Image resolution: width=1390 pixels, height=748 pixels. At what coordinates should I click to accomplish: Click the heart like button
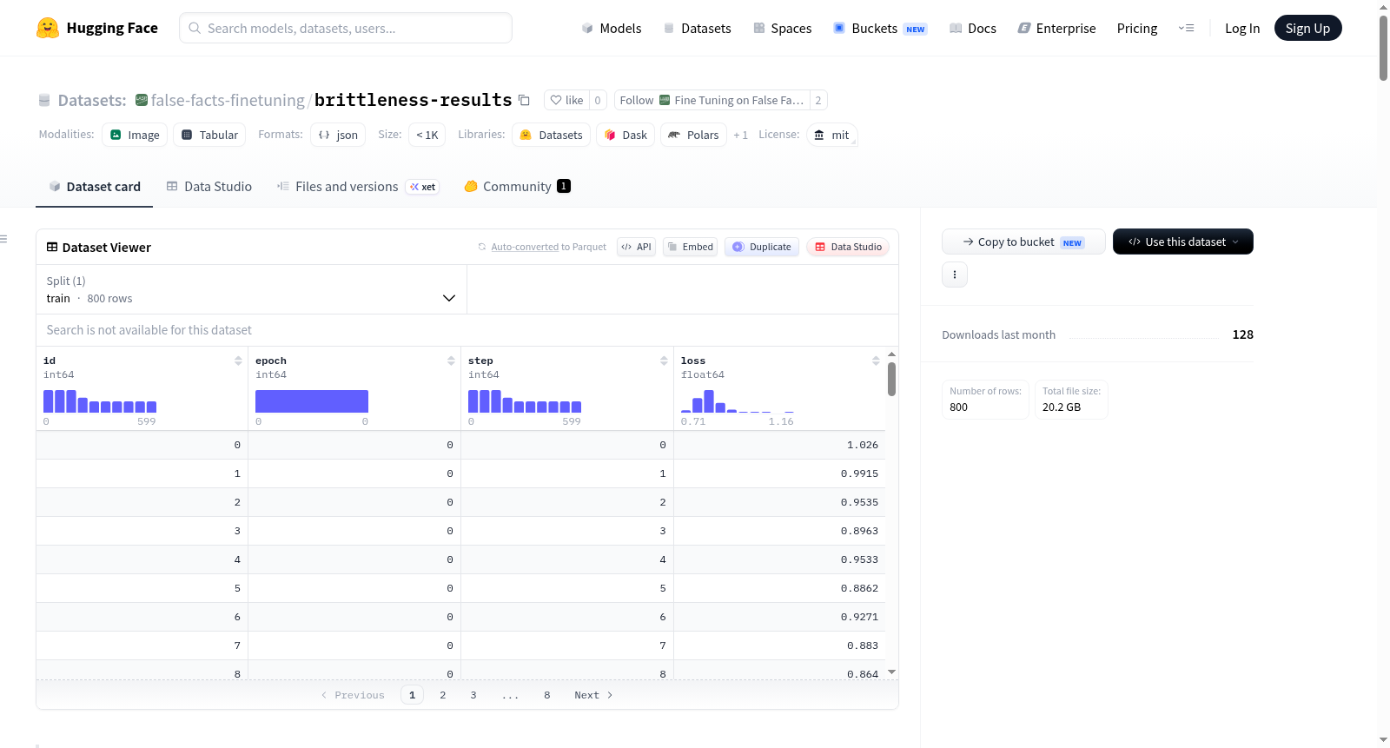pyautogui.click(x=566, y=100)
